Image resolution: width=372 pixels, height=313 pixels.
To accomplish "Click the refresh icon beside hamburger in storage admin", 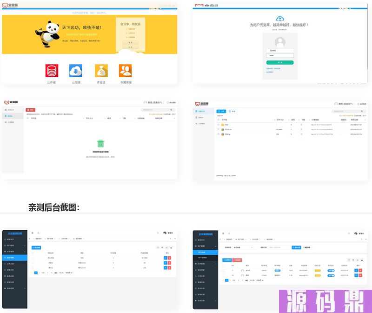I will (x=38, y=233).
